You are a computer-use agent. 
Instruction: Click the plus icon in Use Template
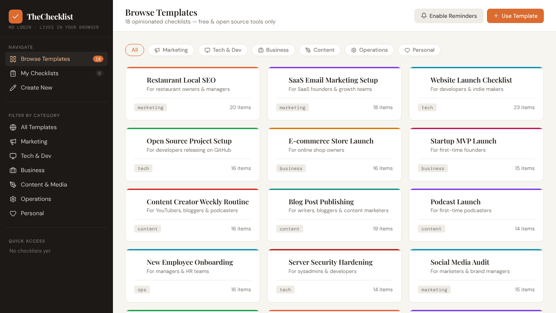coord(496,16)
